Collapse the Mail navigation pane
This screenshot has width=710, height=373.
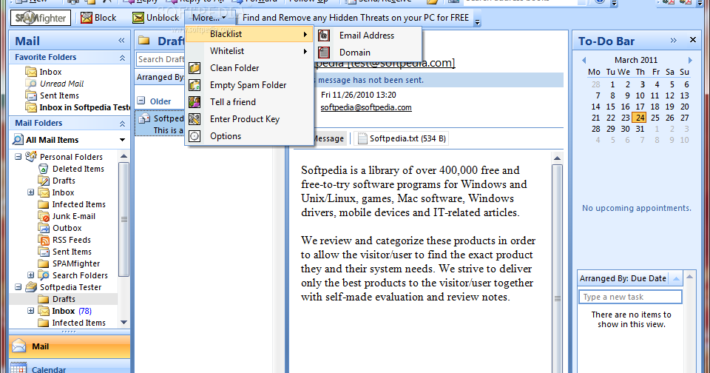tap(121, 41)
